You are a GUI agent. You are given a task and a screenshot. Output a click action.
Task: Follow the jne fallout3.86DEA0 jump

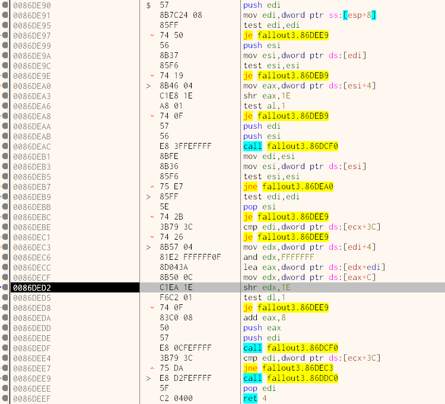[x=288, y=186]
